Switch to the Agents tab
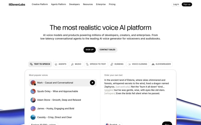 pos(61,64)
